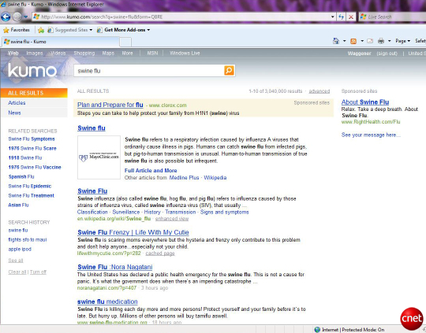
Task: Click the cached page link
Action: [160, 253]
